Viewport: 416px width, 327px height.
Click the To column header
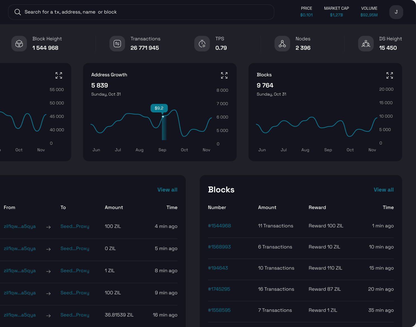click(x=63, y=207)
